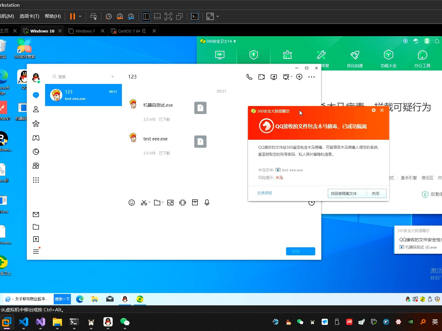Click 信任区 in 360 Security Guard

coord(427,178)
